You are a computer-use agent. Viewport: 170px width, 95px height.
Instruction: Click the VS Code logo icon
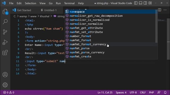point(4,3)
